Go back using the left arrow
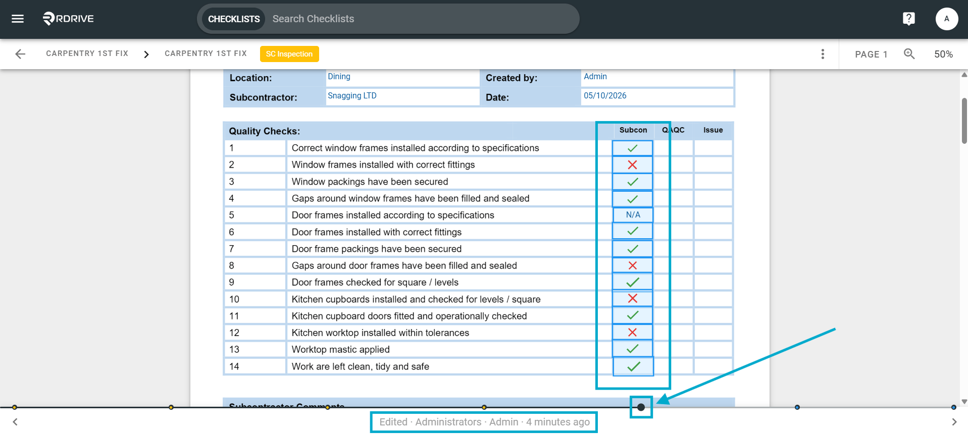Screen dimensions: 968x435 [20, 54]
